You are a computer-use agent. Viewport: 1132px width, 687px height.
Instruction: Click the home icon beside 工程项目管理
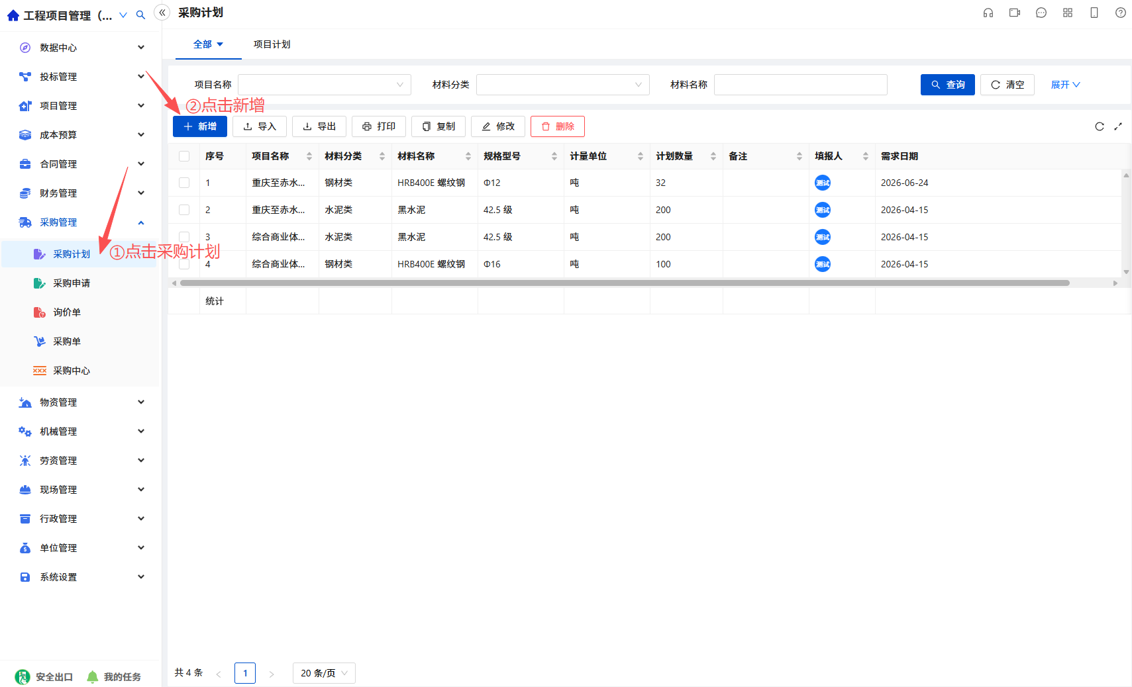tap(13, 15)
